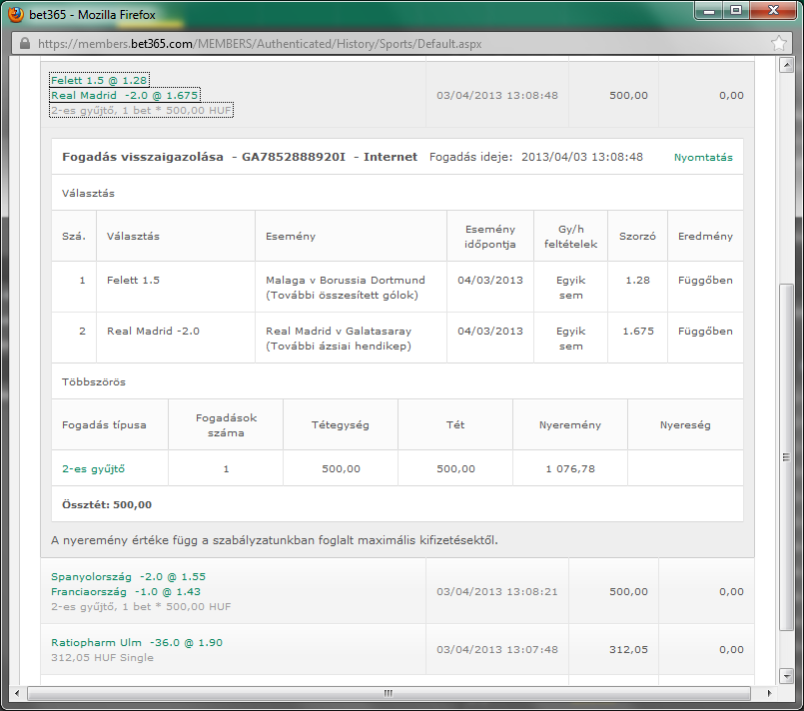
Task: Click the Függőben result for Felett 1.5
Action: coord(705,281)
